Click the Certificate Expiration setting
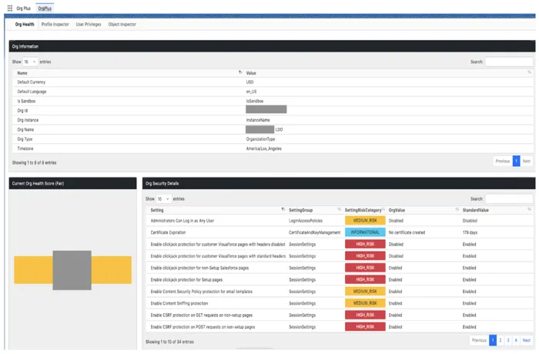539x354 pixels. coord(168,232)
